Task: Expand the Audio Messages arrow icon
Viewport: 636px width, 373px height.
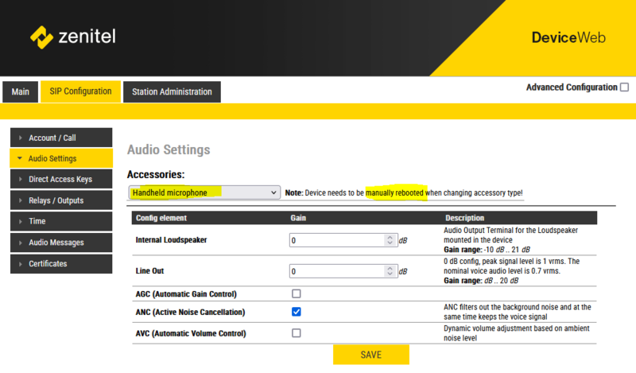Action: click(x=21, y=243)
